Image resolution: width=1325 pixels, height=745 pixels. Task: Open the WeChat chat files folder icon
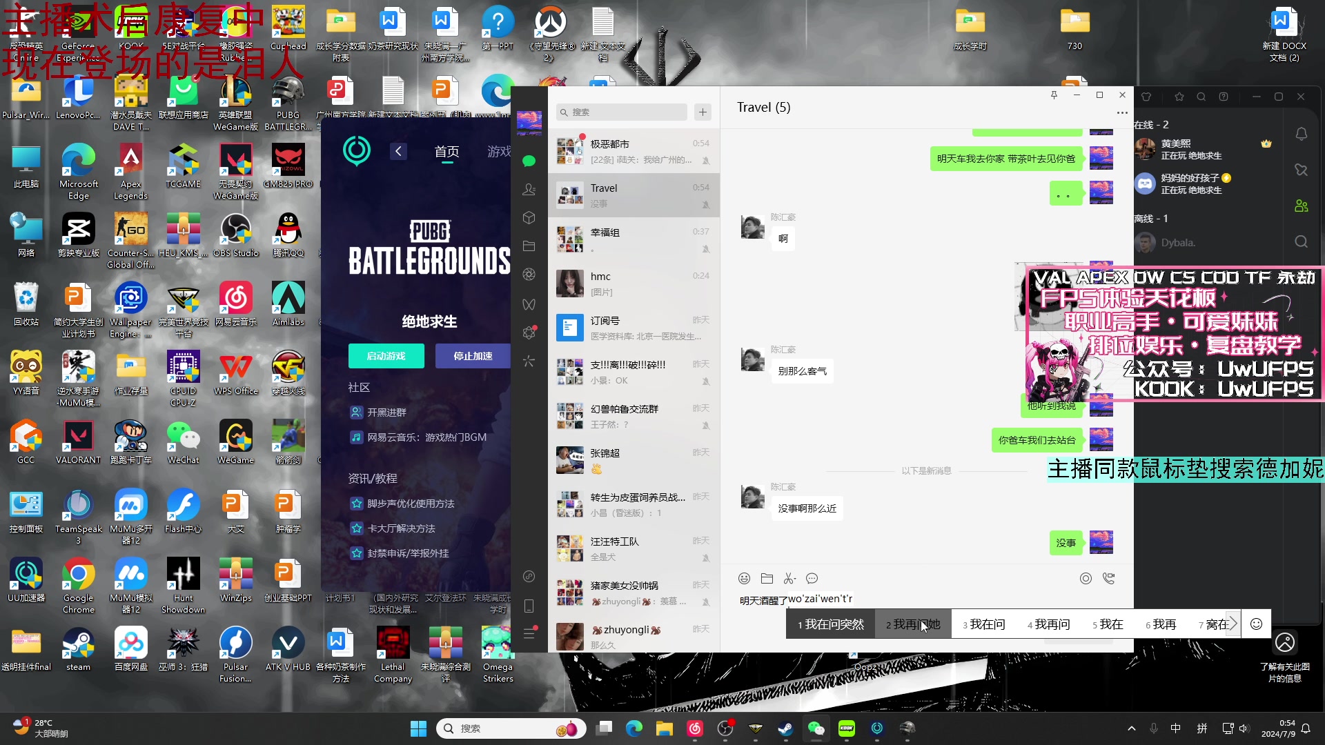tap(529, 246)
